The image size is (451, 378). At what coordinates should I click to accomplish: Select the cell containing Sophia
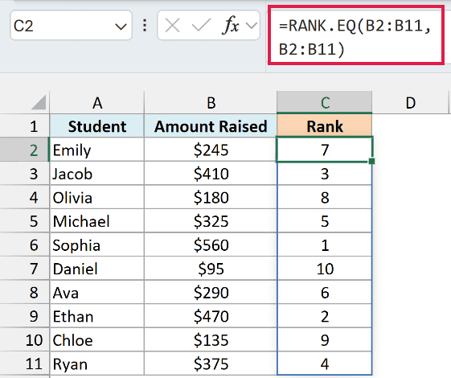[97, 244]
